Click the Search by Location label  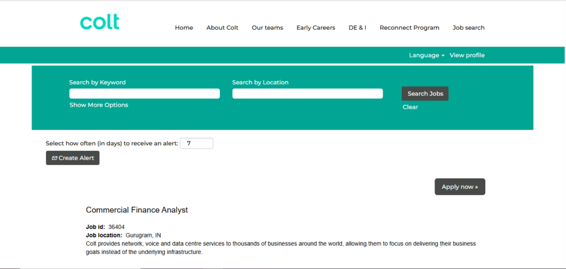pyautogui.click(x=260, y=82)
